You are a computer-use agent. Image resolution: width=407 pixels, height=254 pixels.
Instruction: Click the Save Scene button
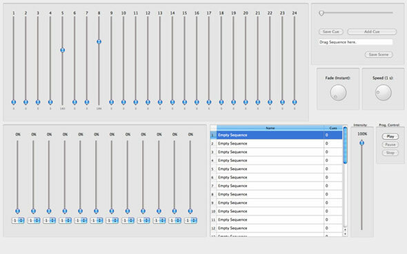click(379, 54)
